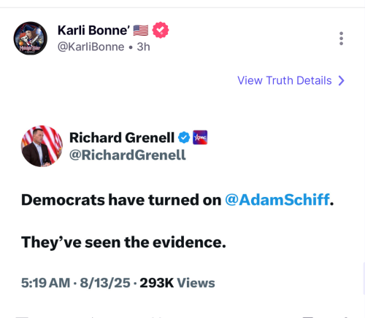Open the @KarliBonne handle link
365x318 pixels.
91,47
